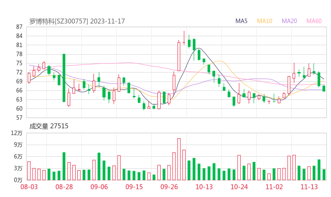Click the 11-13 date label

point(309,187)
